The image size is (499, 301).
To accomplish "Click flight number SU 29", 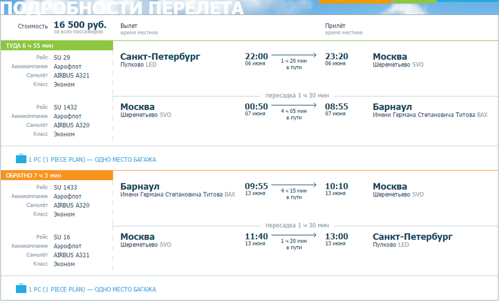I will [62, 57].
